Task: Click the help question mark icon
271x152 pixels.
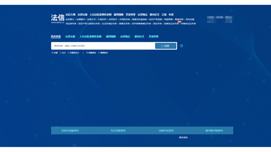Action: point(181,46)
